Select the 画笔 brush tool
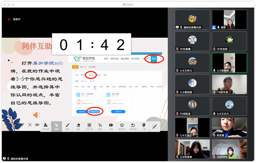Viewport: 256px width, 163px height. pyautogui.click(x=67, y=126)
